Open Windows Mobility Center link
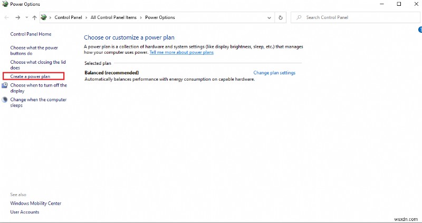This screenshot has width=422, height=223. click(x=36, y=203)
